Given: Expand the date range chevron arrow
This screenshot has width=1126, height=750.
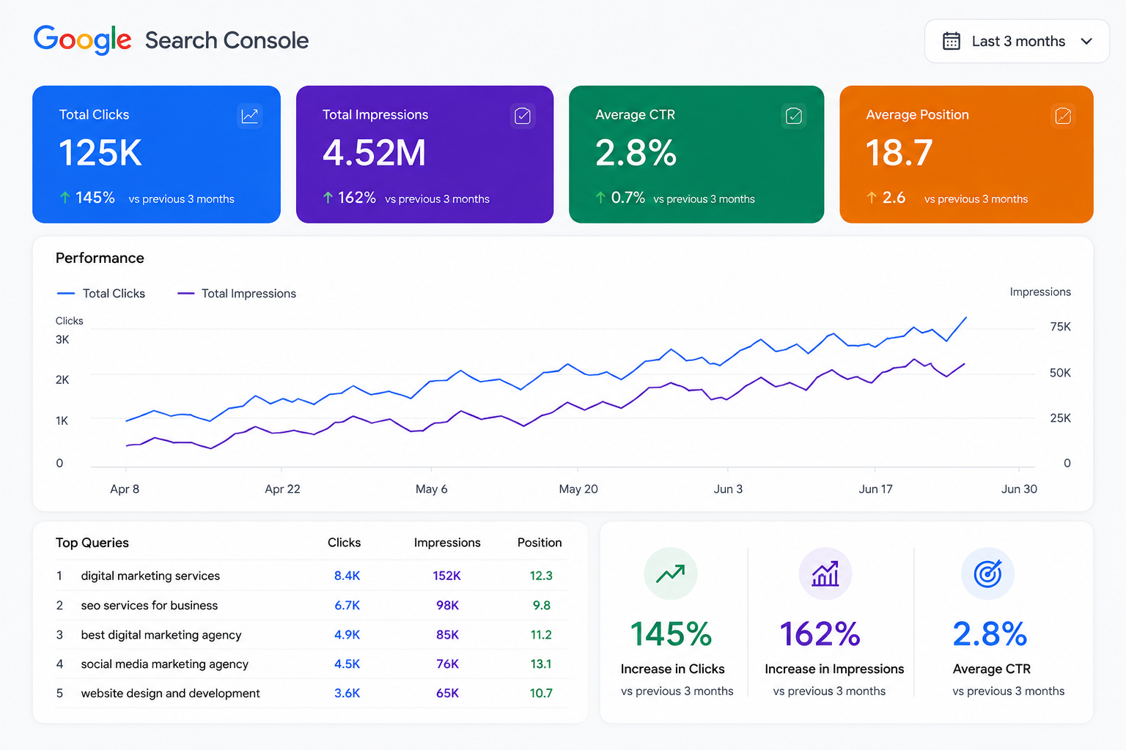Looking at the screenshot, I should pyautogui.click(x=1086, y=41).
